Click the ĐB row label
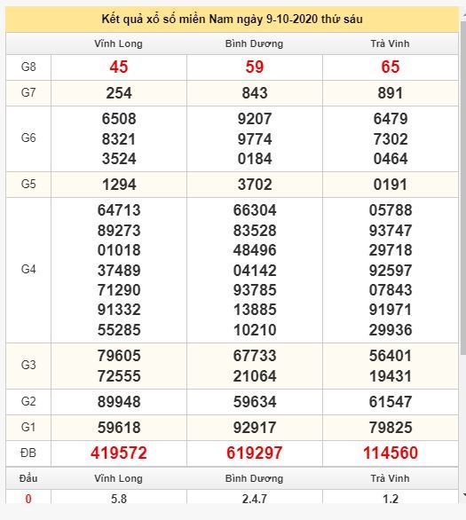The width and height of the screenshot is (466, 520). (x=28, y=453)
